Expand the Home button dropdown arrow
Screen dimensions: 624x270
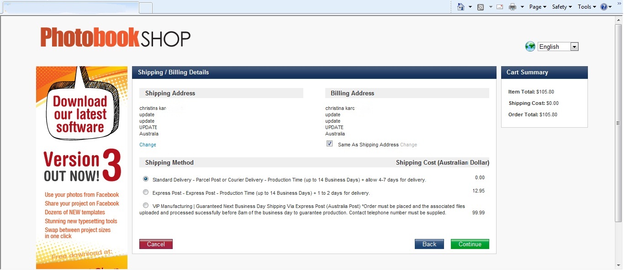point(470,7)
